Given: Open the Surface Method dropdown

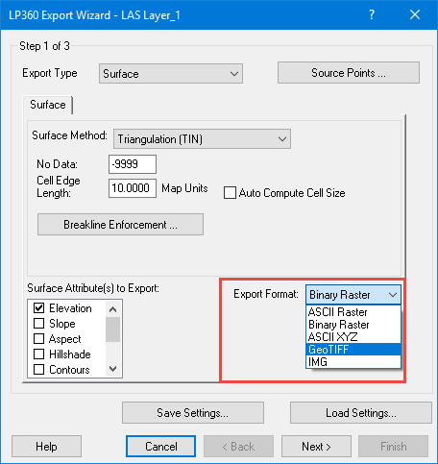Looking at the screenshot, I should click(202, 139).
